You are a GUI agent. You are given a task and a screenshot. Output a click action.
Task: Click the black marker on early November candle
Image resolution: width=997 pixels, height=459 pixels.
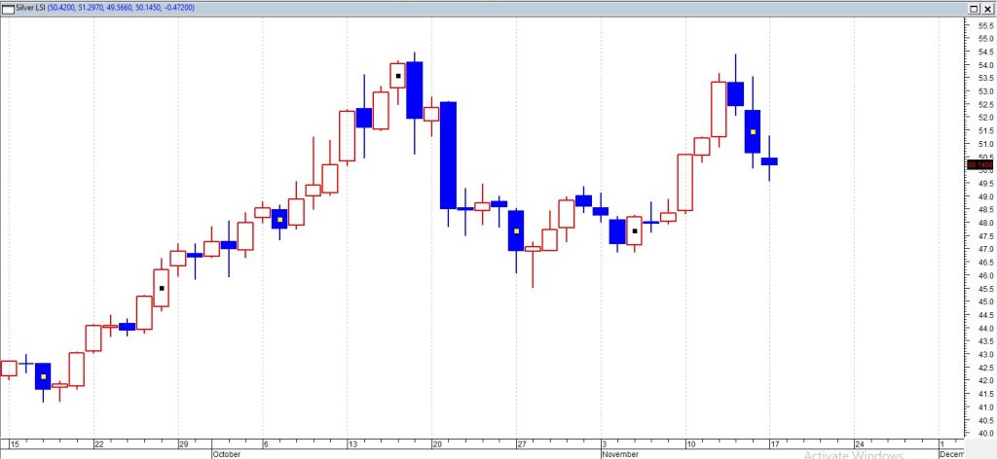(x=635, y=230)
